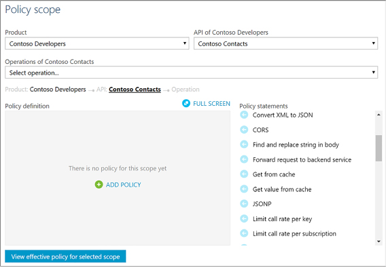Image resolution: width=386 pixels, height=268 pixels.
Task: Click the green plus Add Policy icon
Action: [99, 185]
